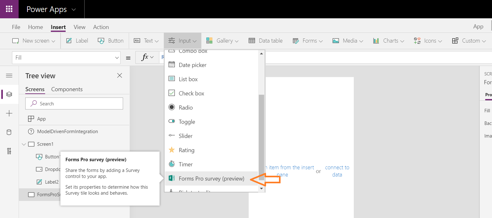Select Rating from the Input menu

click(x=186, y=150)
